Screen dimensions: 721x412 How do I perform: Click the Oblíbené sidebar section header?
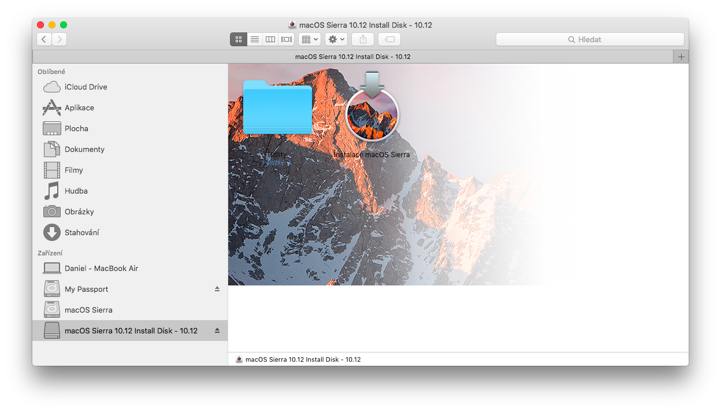[x=51, y=72]
